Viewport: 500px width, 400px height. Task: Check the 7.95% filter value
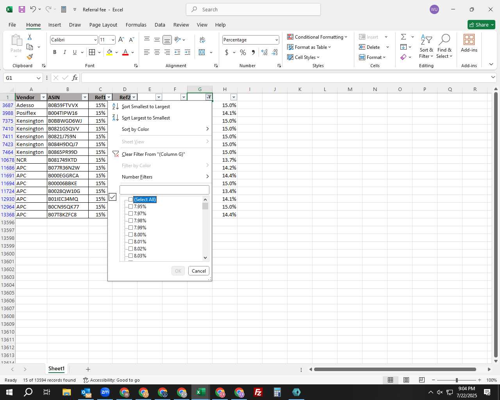click(x=130, y=207)
